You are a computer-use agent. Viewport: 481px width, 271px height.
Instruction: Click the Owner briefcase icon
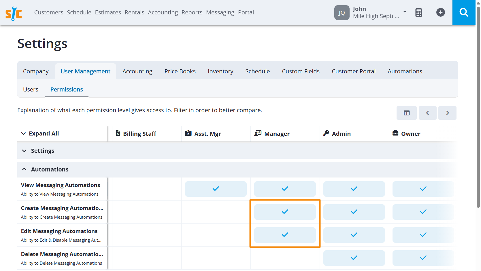pyautogui.click(x=395, y=133)
